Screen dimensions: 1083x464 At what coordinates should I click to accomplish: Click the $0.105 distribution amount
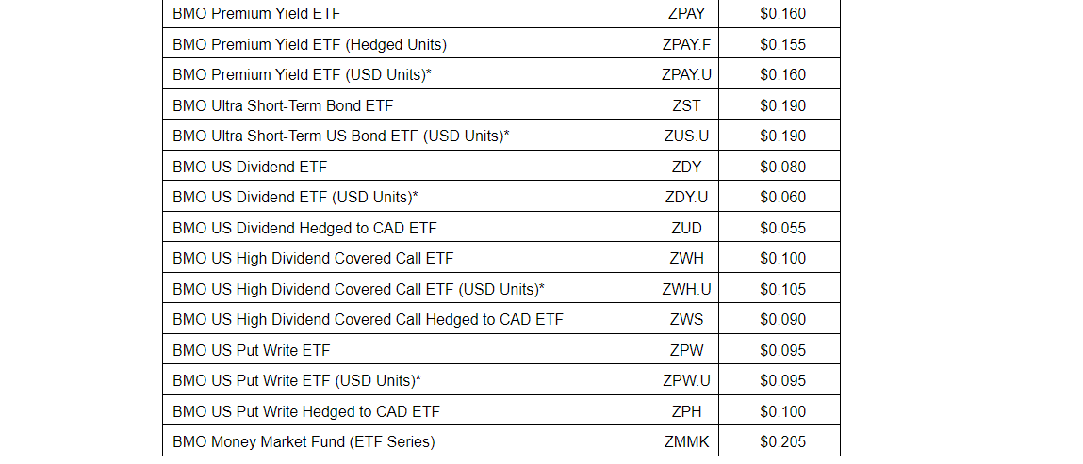tap(782, 289)
